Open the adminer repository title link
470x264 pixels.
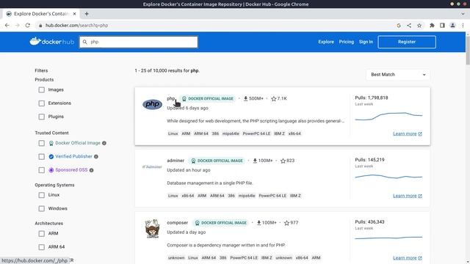[176, 161]
